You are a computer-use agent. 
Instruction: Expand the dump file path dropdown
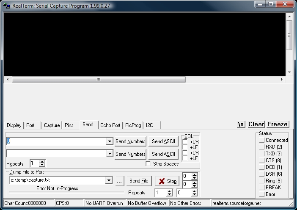pos(109,180)
